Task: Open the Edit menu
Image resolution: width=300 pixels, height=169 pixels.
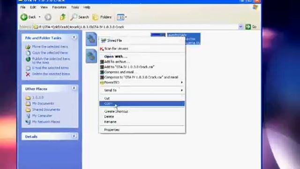Action: (x=33, y=8)
